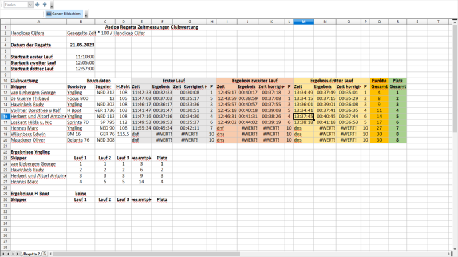458x257 pixels.
Task: Click the keine cell in row 29
Action: click(x=81, y=194)
